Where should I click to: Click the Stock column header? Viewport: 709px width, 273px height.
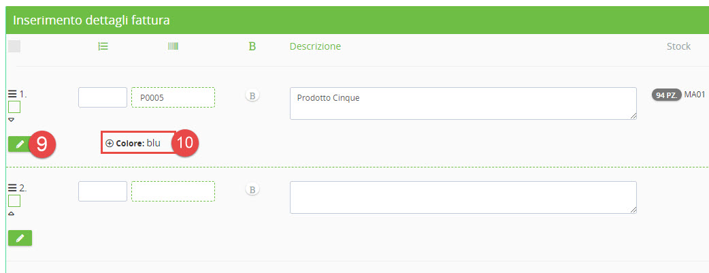(x=678, y=46)
